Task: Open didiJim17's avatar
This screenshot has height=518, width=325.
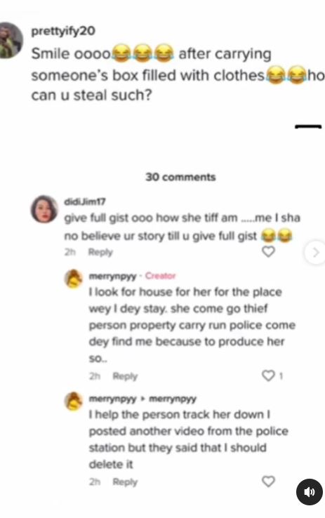Action: 45,209
